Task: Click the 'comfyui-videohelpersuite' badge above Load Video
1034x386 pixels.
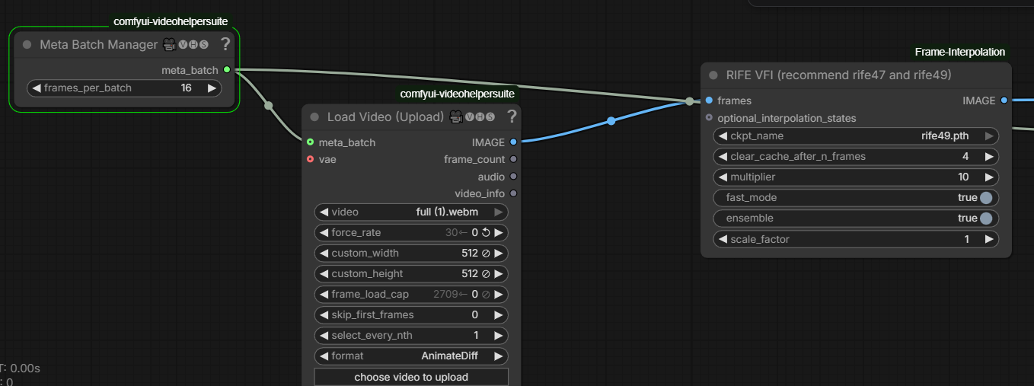Action: [x=457, y=94]
